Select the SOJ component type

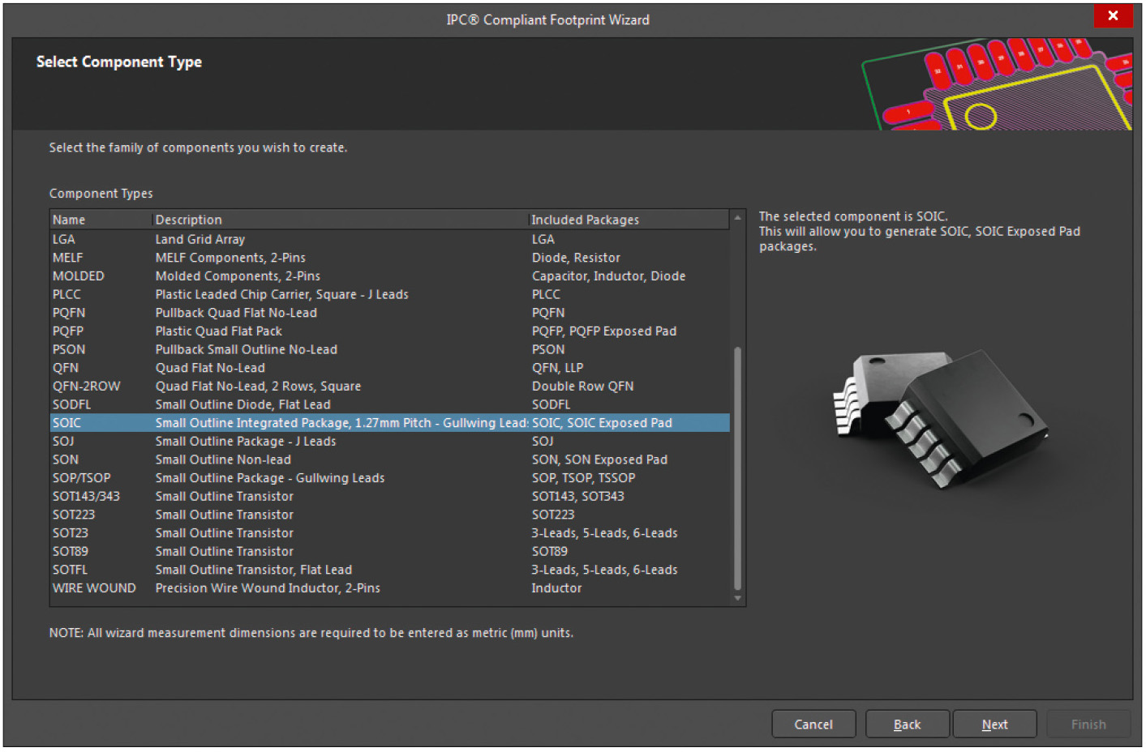pos(389,442)
